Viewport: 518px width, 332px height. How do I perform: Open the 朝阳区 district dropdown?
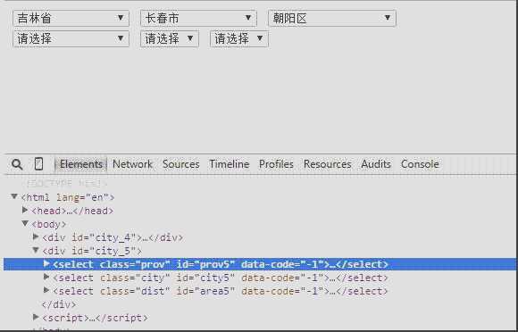click(332, 18)
